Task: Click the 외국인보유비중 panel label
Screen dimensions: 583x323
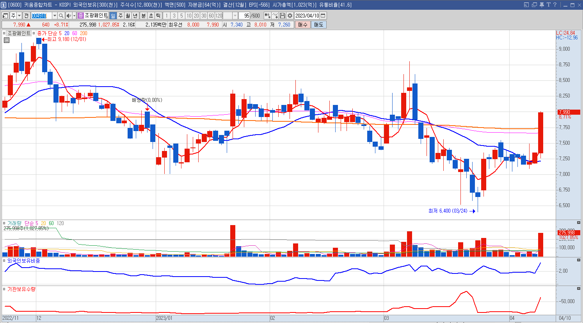Action: tap(23, 260)
